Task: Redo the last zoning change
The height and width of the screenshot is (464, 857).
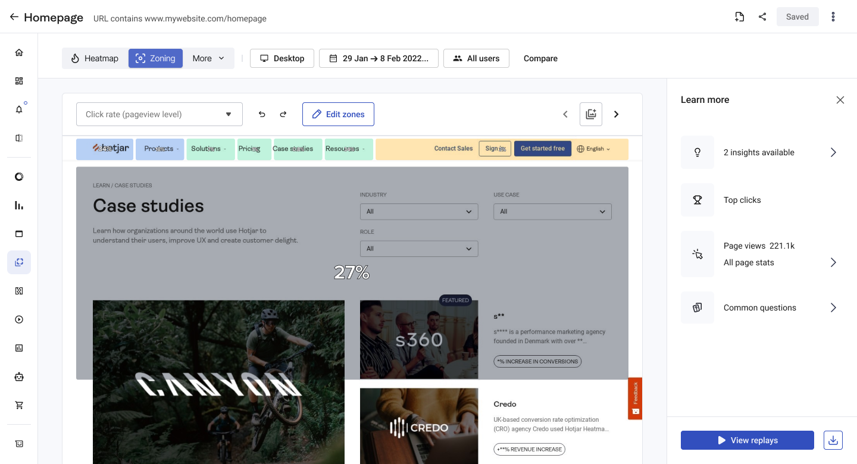Action: coord(283,114)
